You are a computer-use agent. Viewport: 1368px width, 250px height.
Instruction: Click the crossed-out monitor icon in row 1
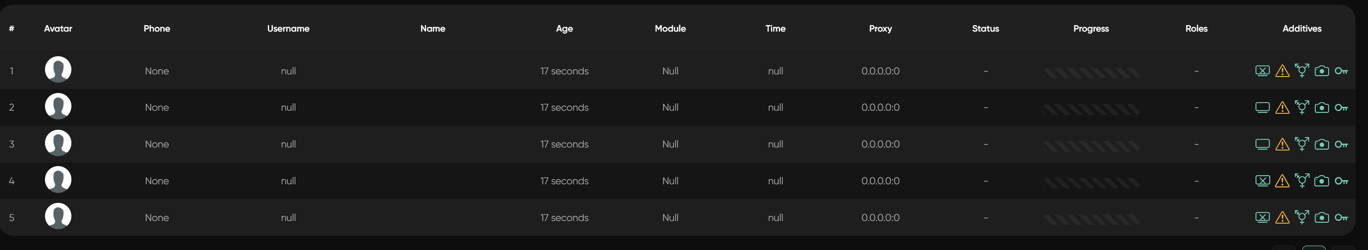pos(1262,71)
